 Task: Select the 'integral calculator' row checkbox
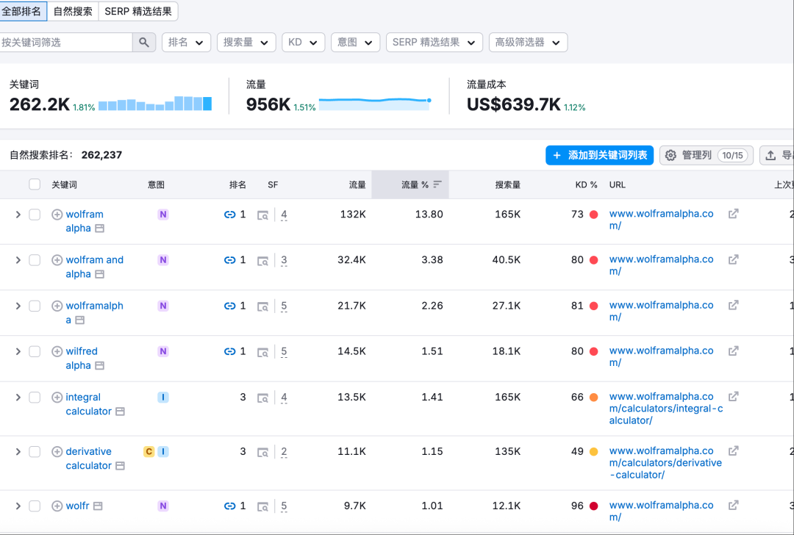[35, 398]
